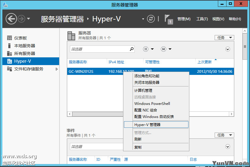Click the vertical scrollbar thumb
Viewport: 250px width, 167px height.
point(245,47)
